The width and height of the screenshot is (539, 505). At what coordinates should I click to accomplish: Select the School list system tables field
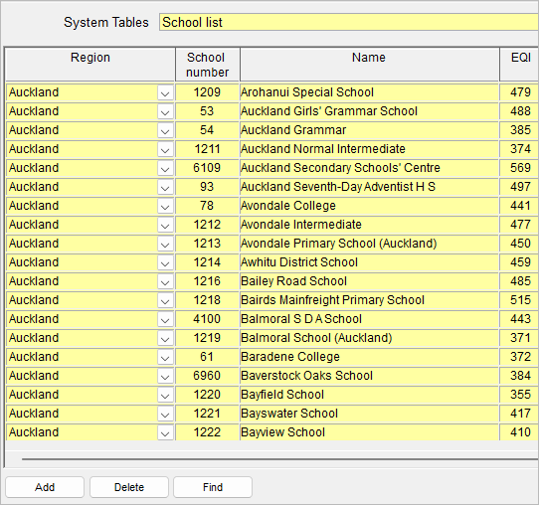tap(349, 22)
